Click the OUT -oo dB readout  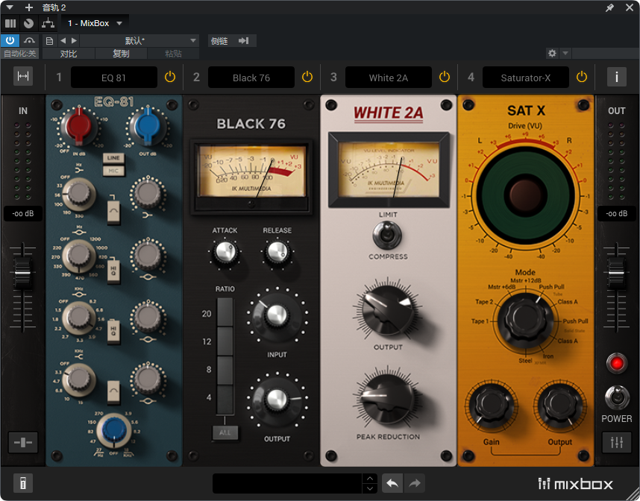click(616, 213)
